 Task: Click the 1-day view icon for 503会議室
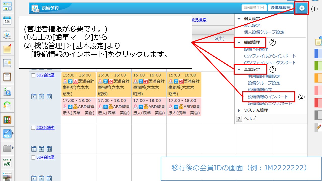[34, 149]
